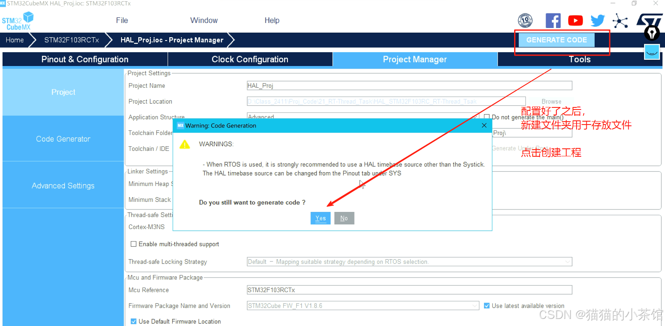Click the Project Location input field
Image resolution: width=665 pixels, height=326 pixels.
(386, 102)
